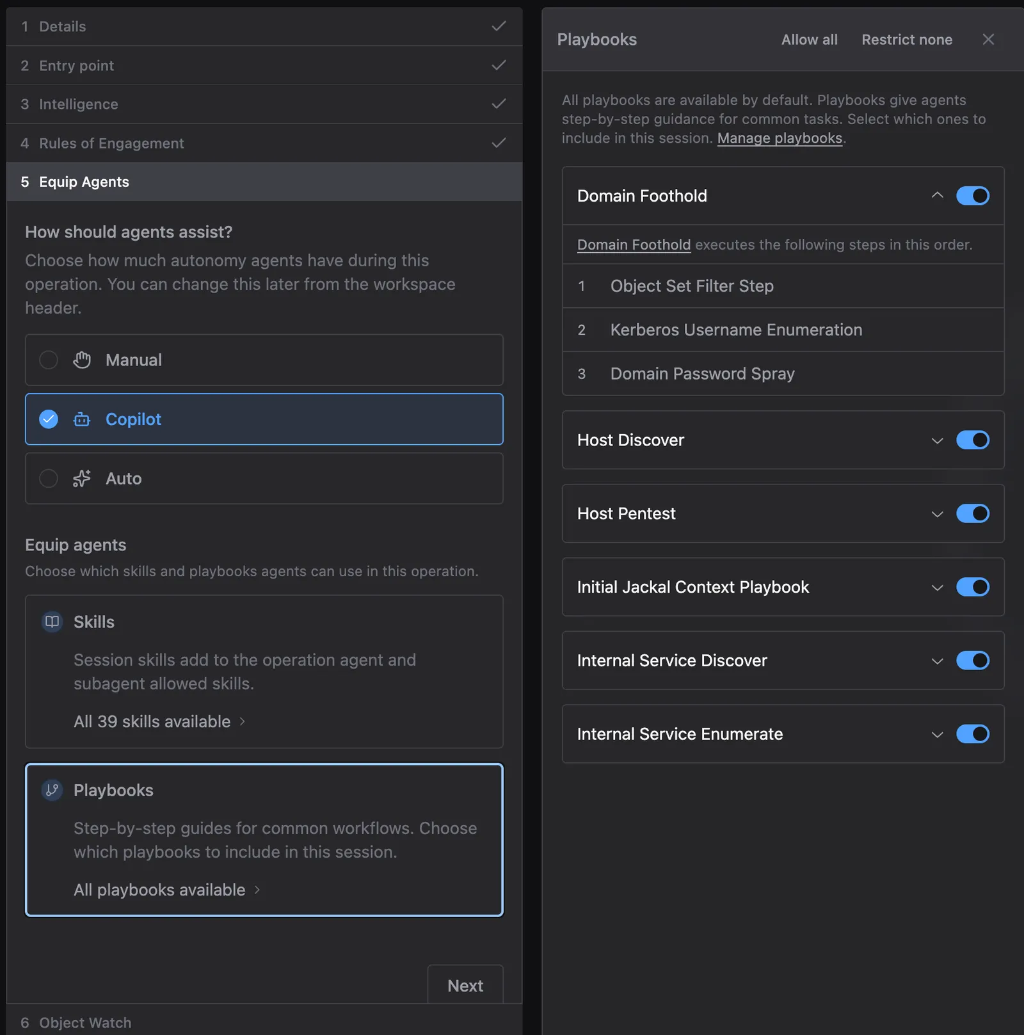
Task: Close the Playbooks panel
Action: click(988, 40)
